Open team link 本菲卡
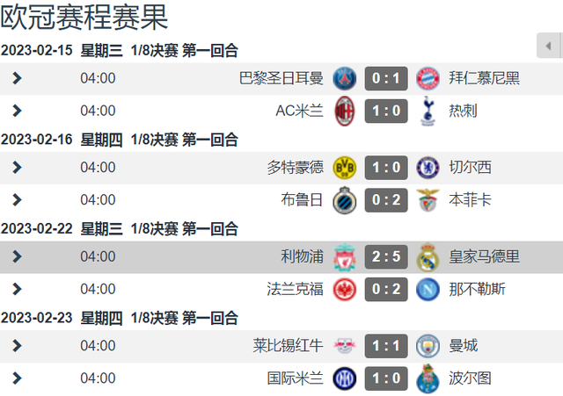 [x=470, y=200]
